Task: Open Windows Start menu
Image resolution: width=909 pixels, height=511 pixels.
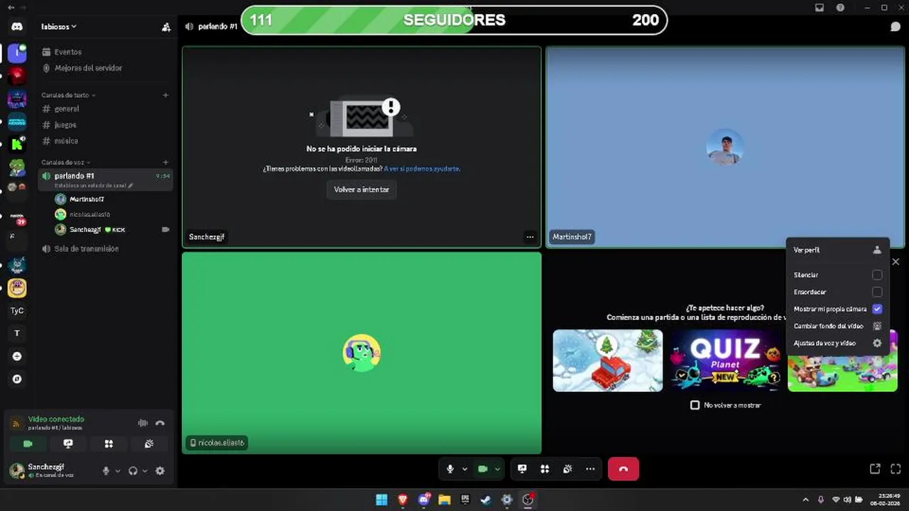Action: click(x=381, y=500)
